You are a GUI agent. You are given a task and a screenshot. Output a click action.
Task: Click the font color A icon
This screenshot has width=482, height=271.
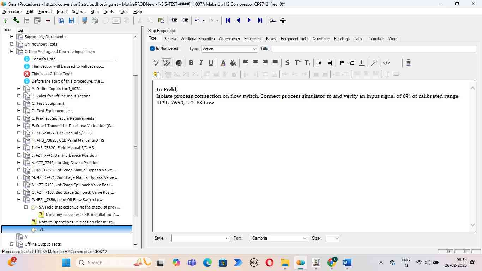223,63
